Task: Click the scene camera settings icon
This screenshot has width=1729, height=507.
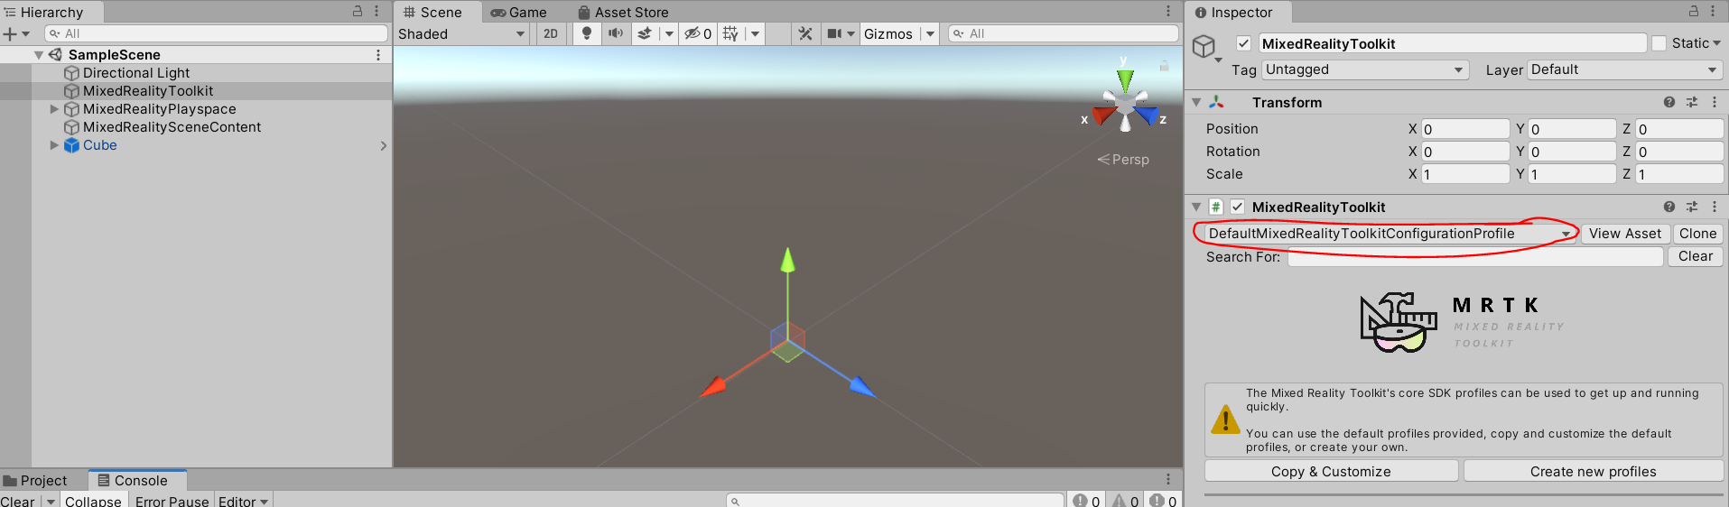Action: point(834,33)
